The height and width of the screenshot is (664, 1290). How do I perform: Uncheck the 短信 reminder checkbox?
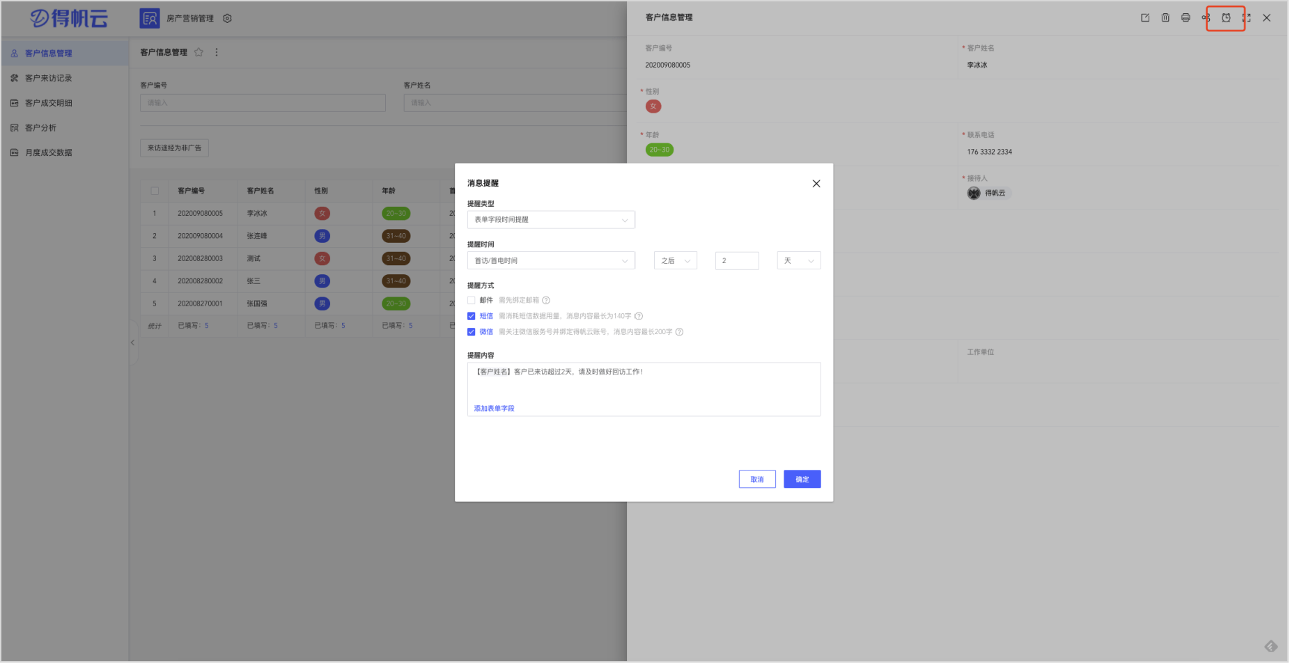click(x=472, y=317)
